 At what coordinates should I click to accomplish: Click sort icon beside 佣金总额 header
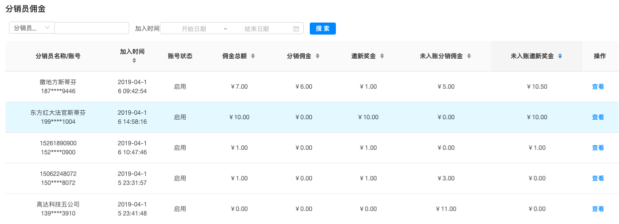[253, 56]
